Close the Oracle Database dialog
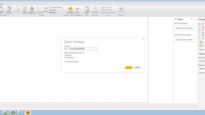205x115 pixels. 143,39
